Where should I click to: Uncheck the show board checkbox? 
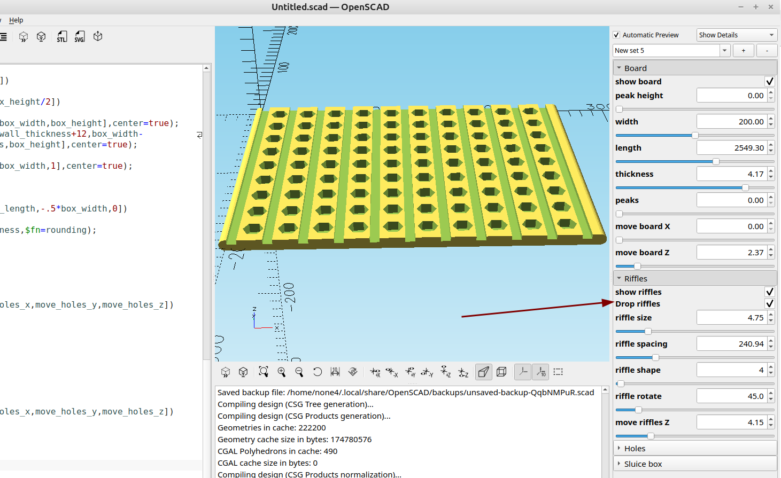[769, 82]
